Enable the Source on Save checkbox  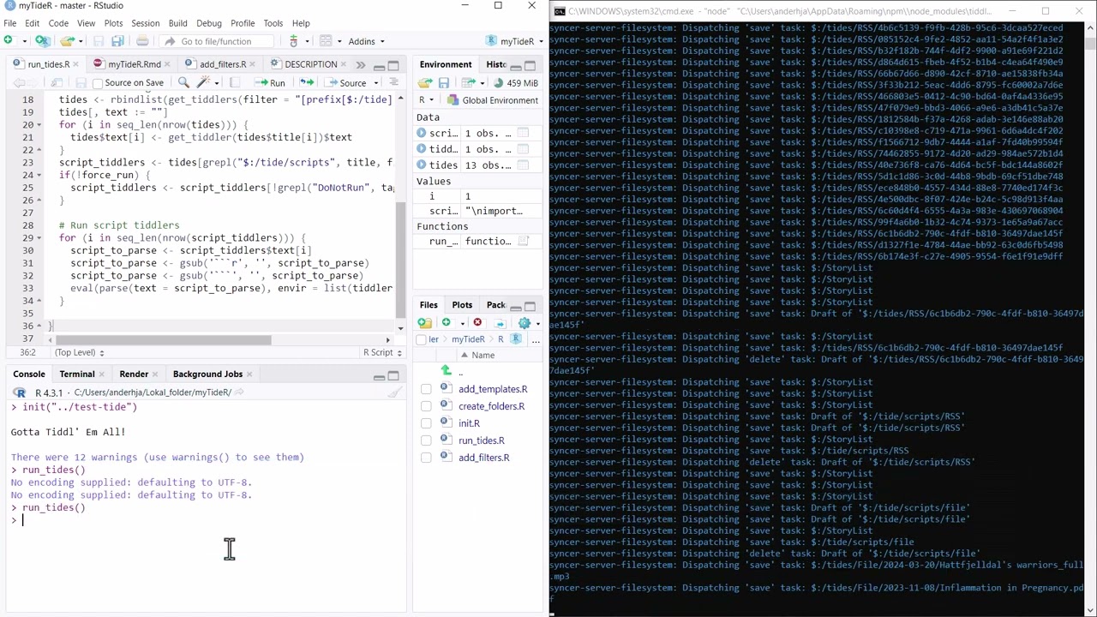[x=98, y=83]
